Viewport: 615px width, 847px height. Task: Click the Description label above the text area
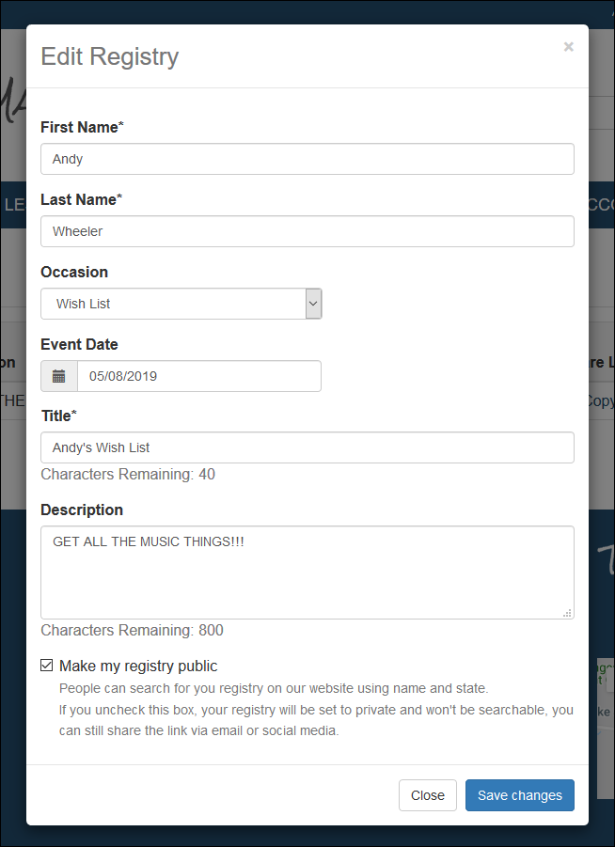pos(82,510)
